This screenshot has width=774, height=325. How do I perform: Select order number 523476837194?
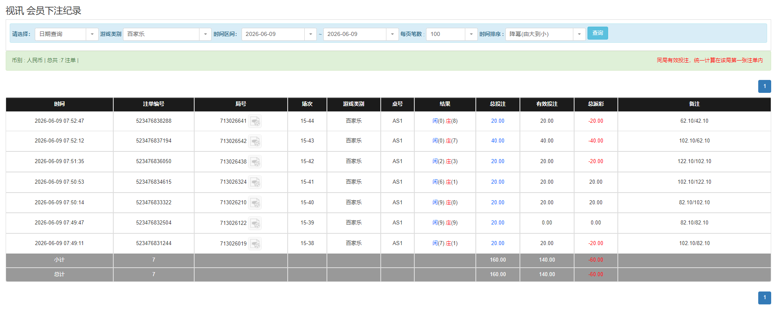[154, 141]
